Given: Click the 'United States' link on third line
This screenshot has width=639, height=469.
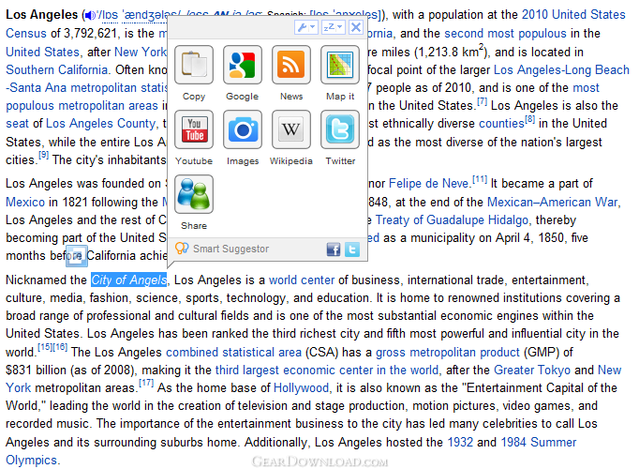Looking at the screenshot, I should point(42,52).
